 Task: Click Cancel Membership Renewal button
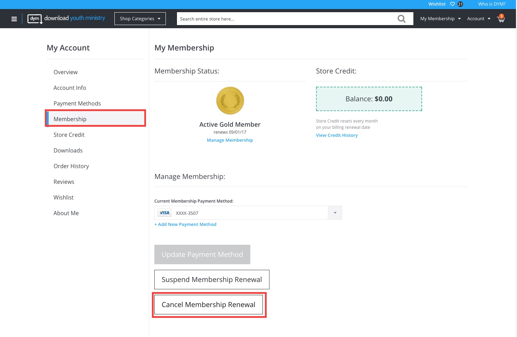coord(209,305)
